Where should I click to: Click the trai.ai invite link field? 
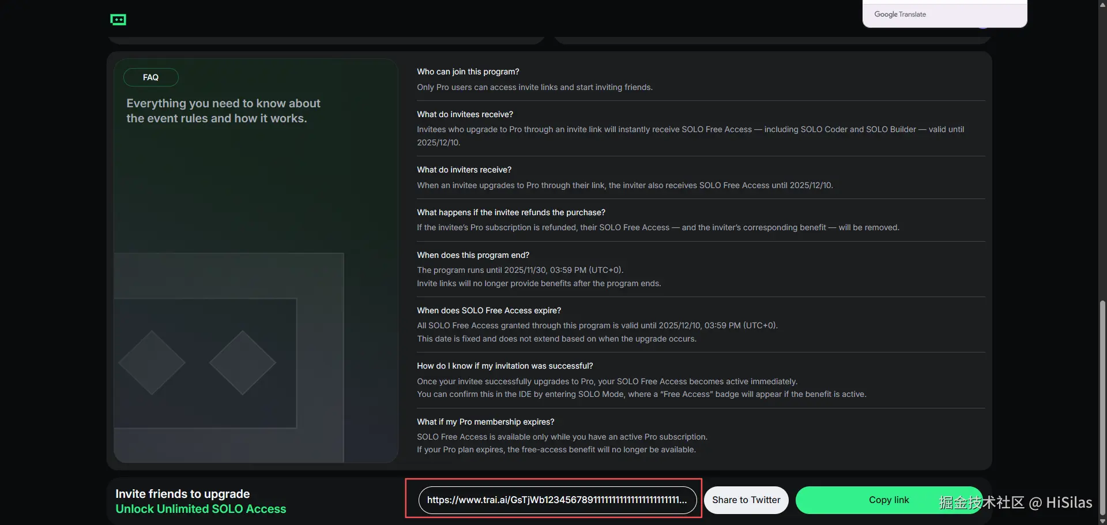[x=557, y=500]
